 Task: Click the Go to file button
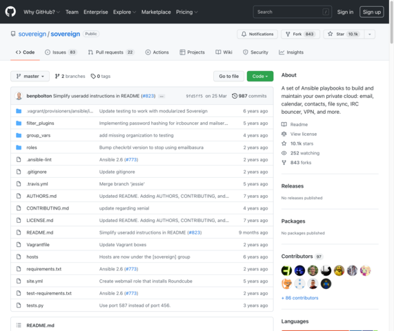point(228,76)
